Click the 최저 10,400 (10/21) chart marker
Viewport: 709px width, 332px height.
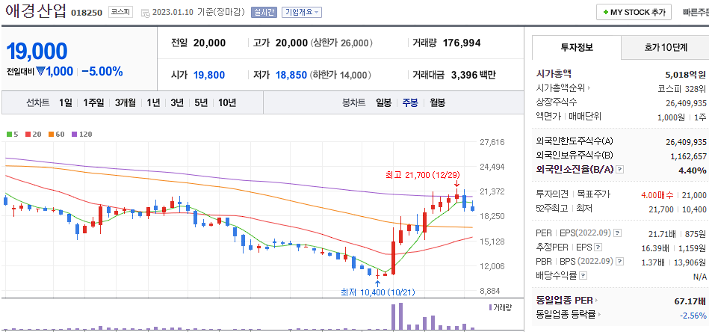coord(377,292)
